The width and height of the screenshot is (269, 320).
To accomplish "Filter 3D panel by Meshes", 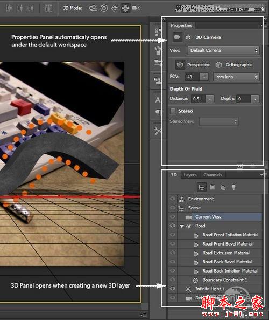I will tap(212, 187).
